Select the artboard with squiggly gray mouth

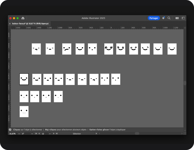pyautogui.click(x=24, y=111)
